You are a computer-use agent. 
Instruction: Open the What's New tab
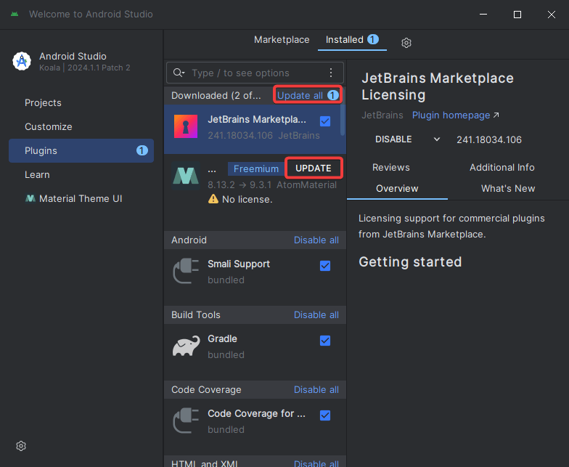click(x=507, y=188)
